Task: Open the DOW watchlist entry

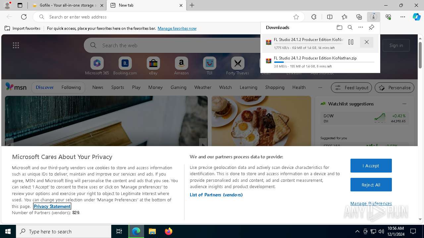Action: [364, 118]
